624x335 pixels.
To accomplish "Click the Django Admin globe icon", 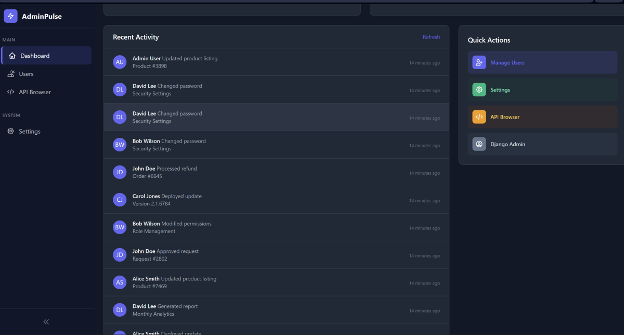I will [478, 144].
